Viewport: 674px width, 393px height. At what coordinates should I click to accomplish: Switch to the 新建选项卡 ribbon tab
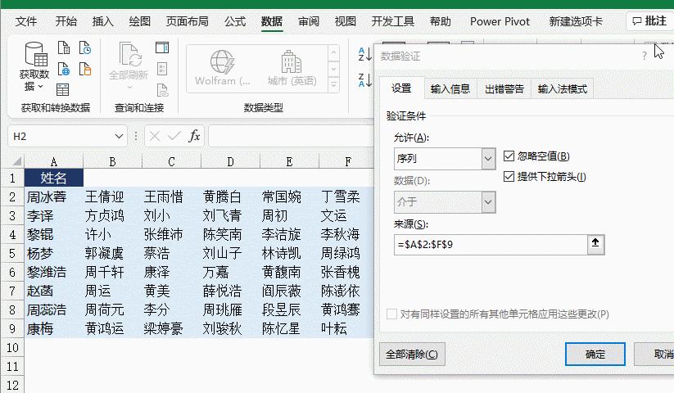[x=576, y=21]
